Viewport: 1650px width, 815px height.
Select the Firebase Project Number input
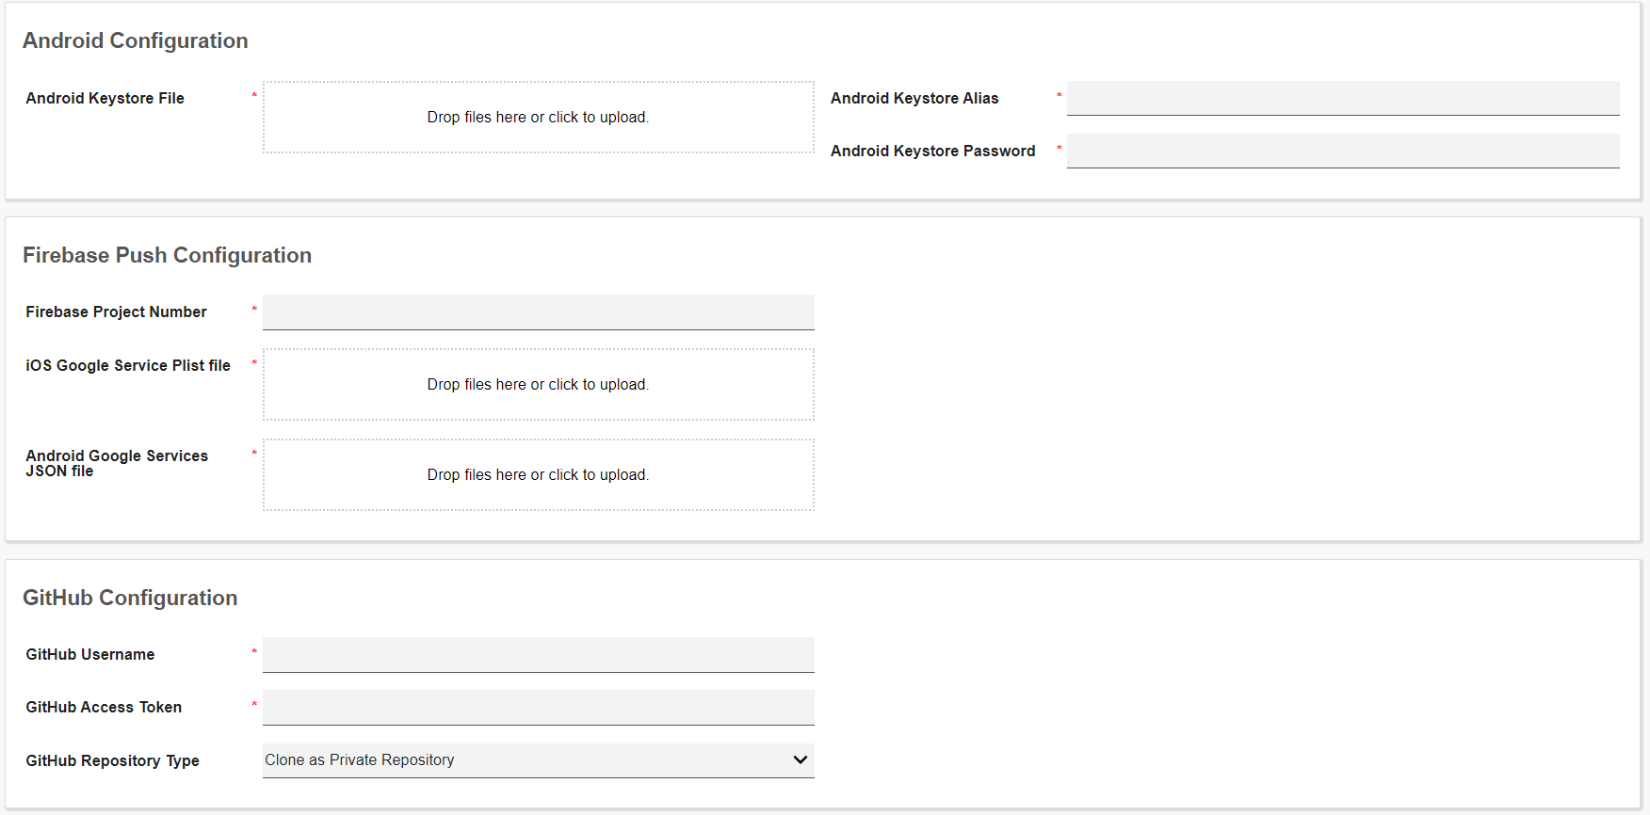point(538,312)
